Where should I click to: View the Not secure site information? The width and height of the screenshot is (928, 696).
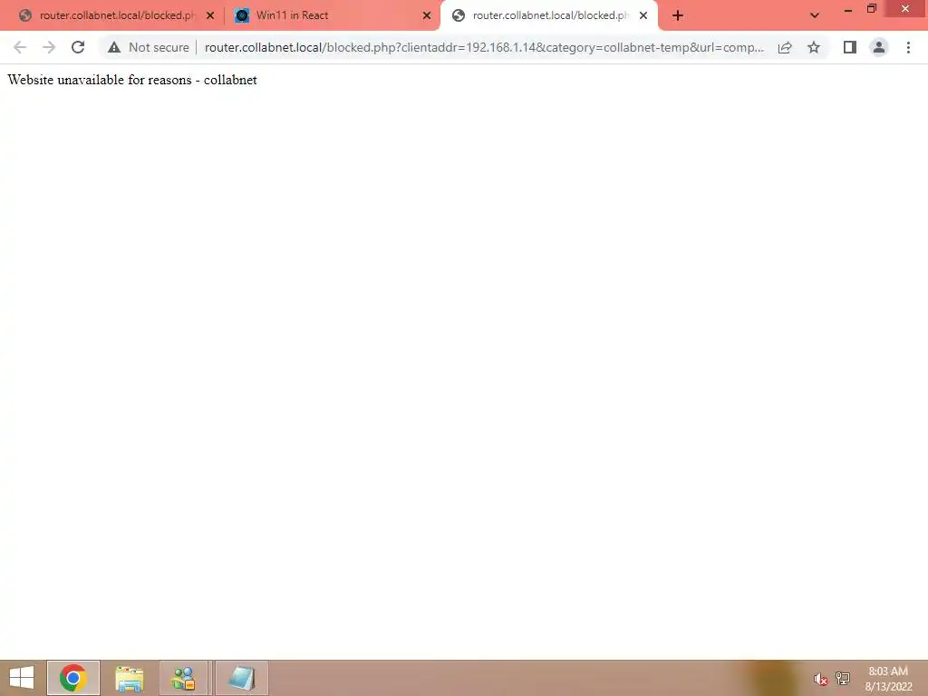click(x=149, y=47)
